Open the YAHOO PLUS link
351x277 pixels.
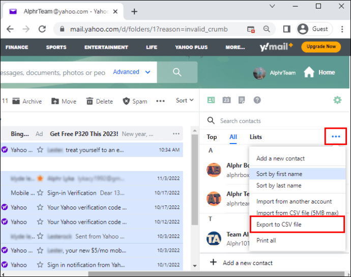coord(191,47)
